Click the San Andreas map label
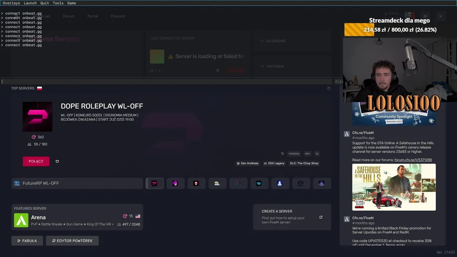This screenshot has height=257, width=457. click(x=247, y=163)
